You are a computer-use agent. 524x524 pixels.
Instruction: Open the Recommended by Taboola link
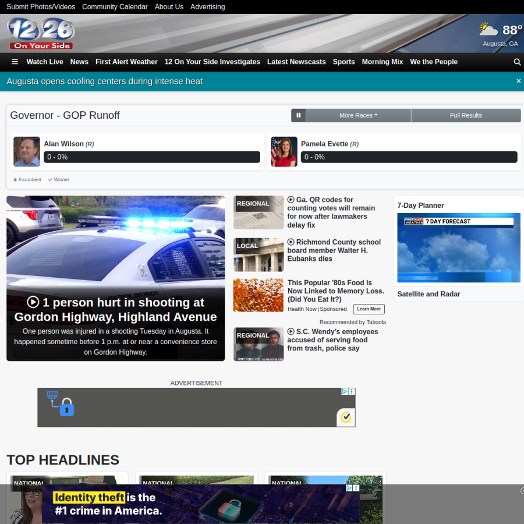353,322
